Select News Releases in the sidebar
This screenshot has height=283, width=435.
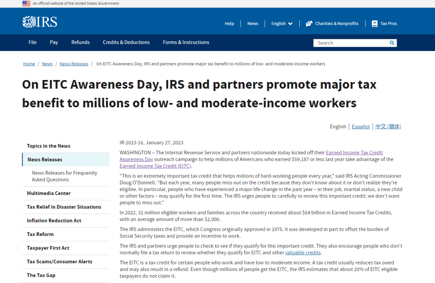(x=66, y=160)
